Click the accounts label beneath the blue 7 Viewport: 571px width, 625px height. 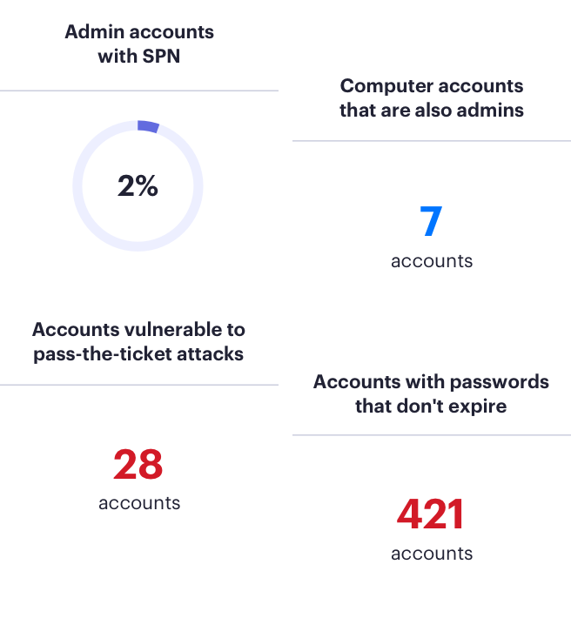pyautogui.click(x=432, y=261)
